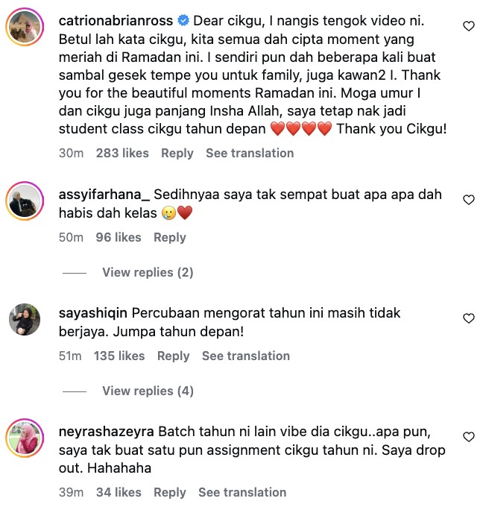
Task: Like catrionabrianross's comment with the heart icon
Action: tap(469, 26)
